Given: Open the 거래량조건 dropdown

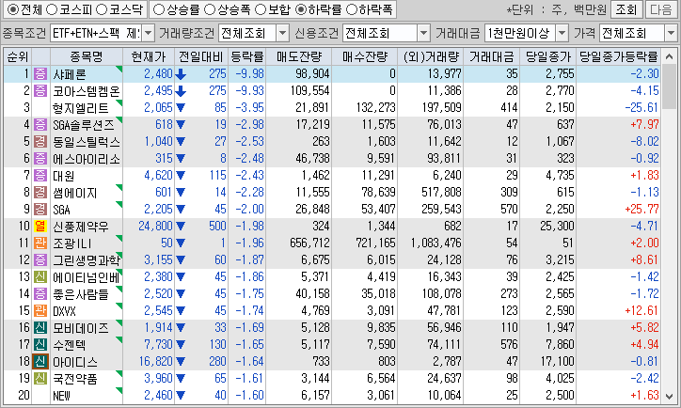Looking at the screenshot, I should 282,33.
